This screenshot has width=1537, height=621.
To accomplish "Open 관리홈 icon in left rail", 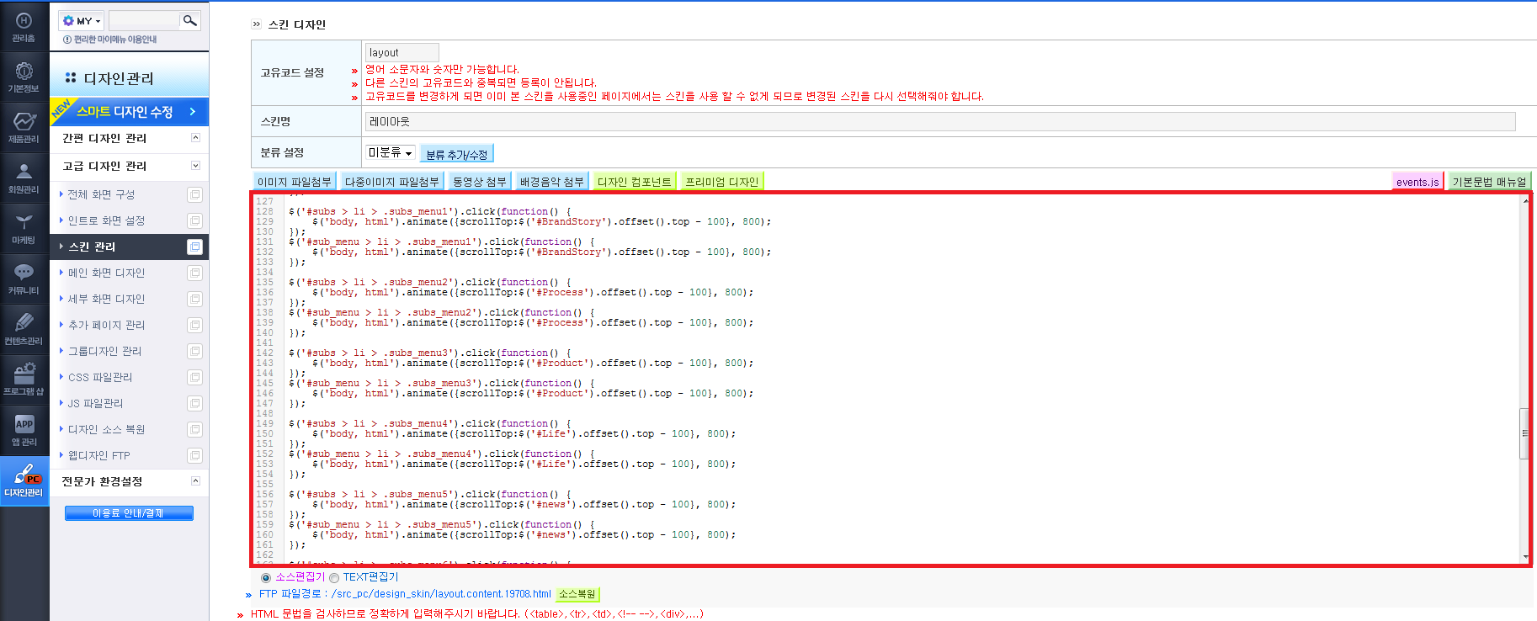I will click(x=24, y=26).
